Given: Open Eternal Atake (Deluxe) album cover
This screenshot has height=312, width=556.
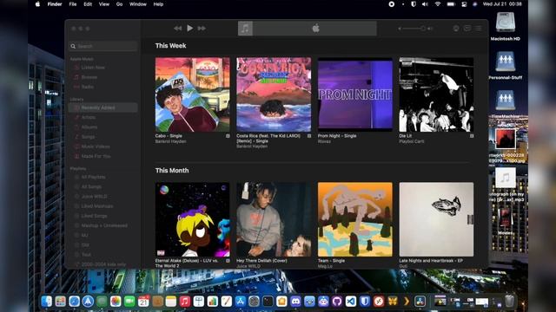Looking at the screenshot, I should (192, 219).
